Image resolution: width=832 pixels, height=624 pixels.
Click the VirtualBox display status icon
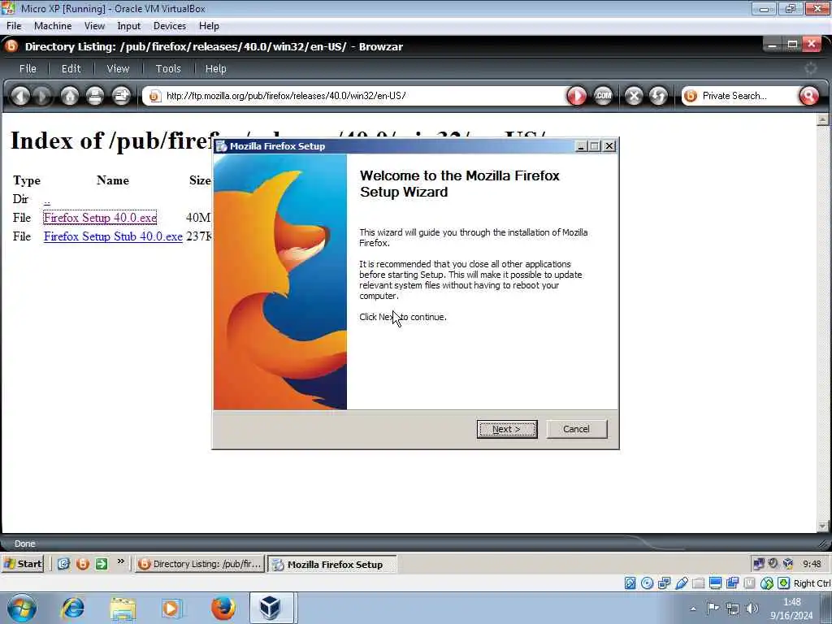[x=715, y=583]
